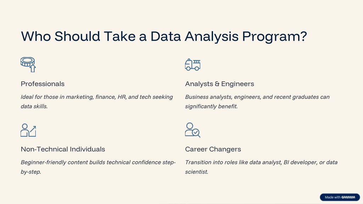Click the Gamma logo in the badge
Image resolution: width=363 pixels, height=204 pixels.
[348, 197]
